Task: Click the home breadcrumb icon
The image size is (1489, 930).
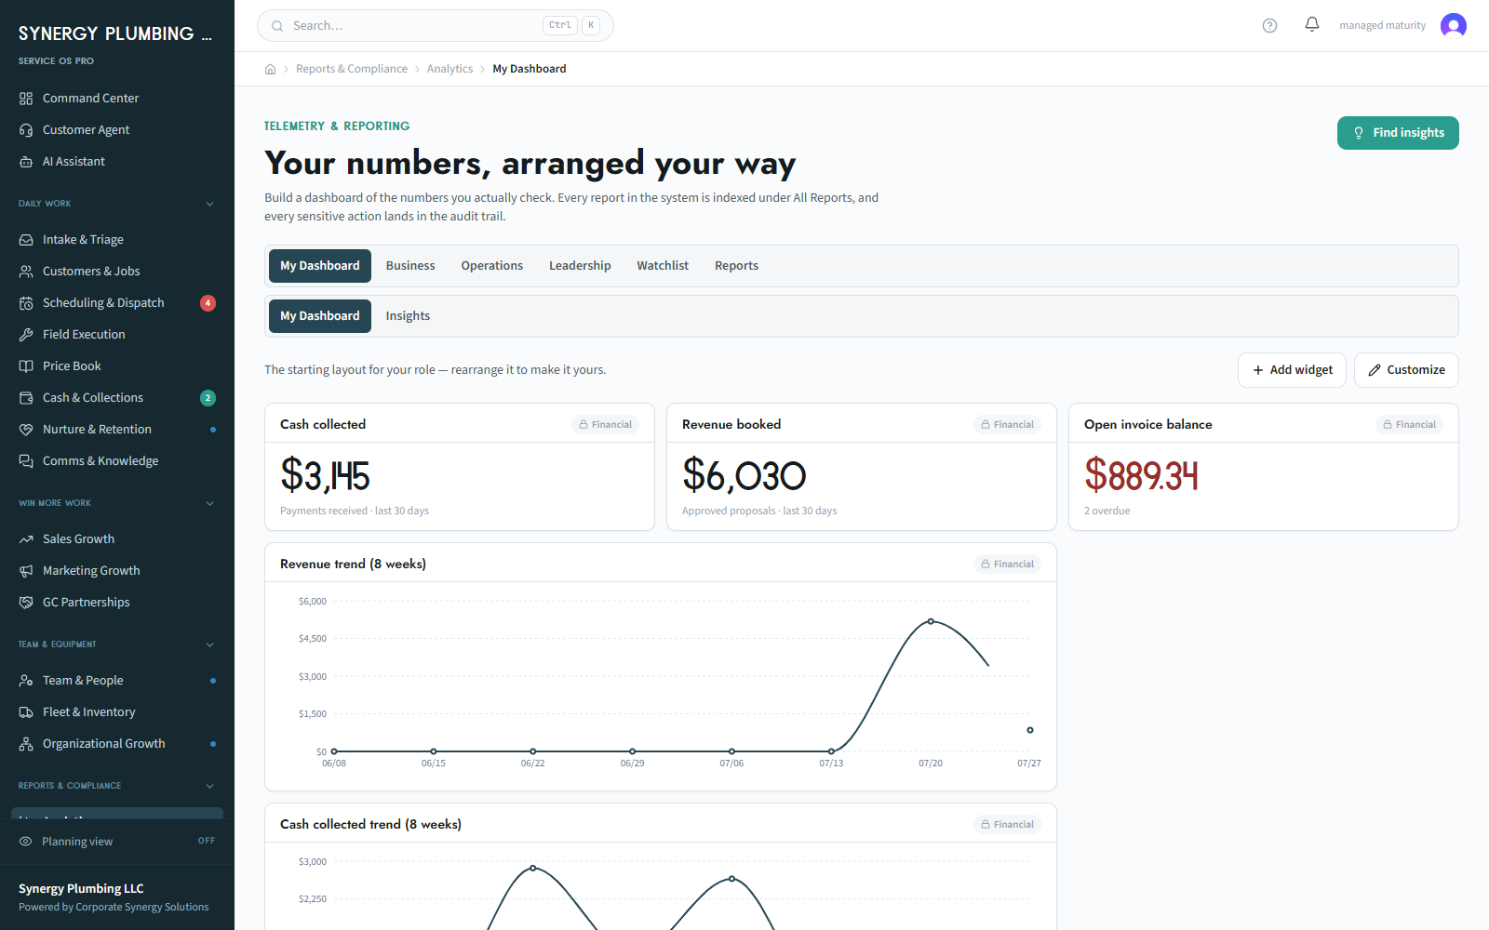Action: coord(270,69)
